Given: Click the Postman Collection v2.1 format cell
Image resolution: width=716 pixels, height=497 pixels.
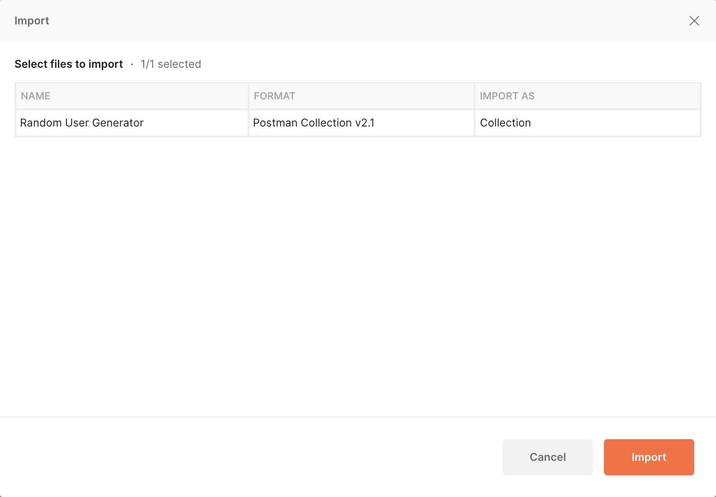Looking at the screenshot, I should pyautogui.click(x=314, y=123).
